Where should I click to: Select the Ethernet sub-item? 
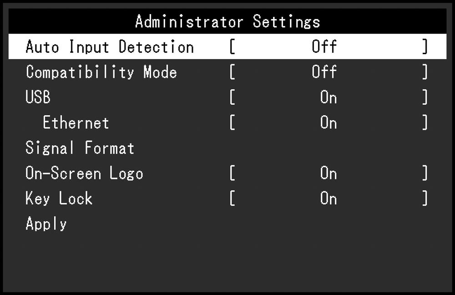pos(76,122)
